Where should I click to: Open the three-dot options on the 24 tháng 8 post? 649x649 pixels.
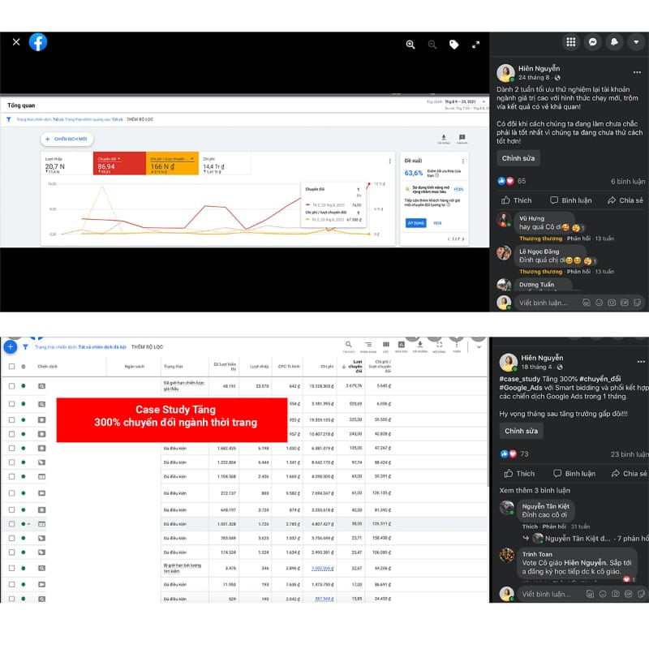(x=637, y=72)
